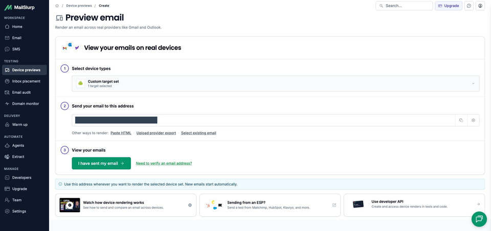Open Settings in the sidebar

25,211
